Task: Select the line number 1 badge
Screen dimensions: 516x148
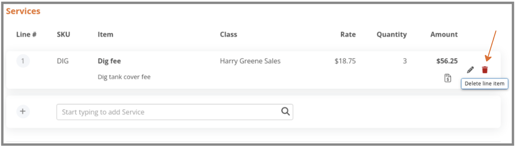Action: coord(23,61)
